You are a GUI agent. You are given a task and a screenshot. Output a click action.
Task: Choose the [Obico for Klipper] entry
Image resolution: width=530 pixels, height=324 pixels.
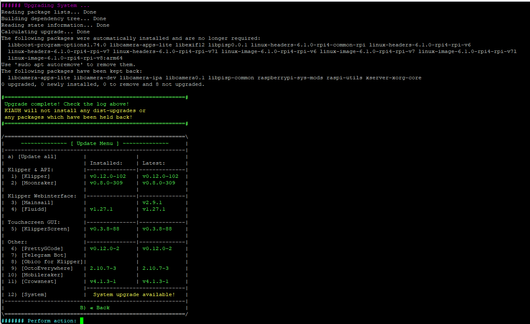pyautogui.click(x=52, y=262)
